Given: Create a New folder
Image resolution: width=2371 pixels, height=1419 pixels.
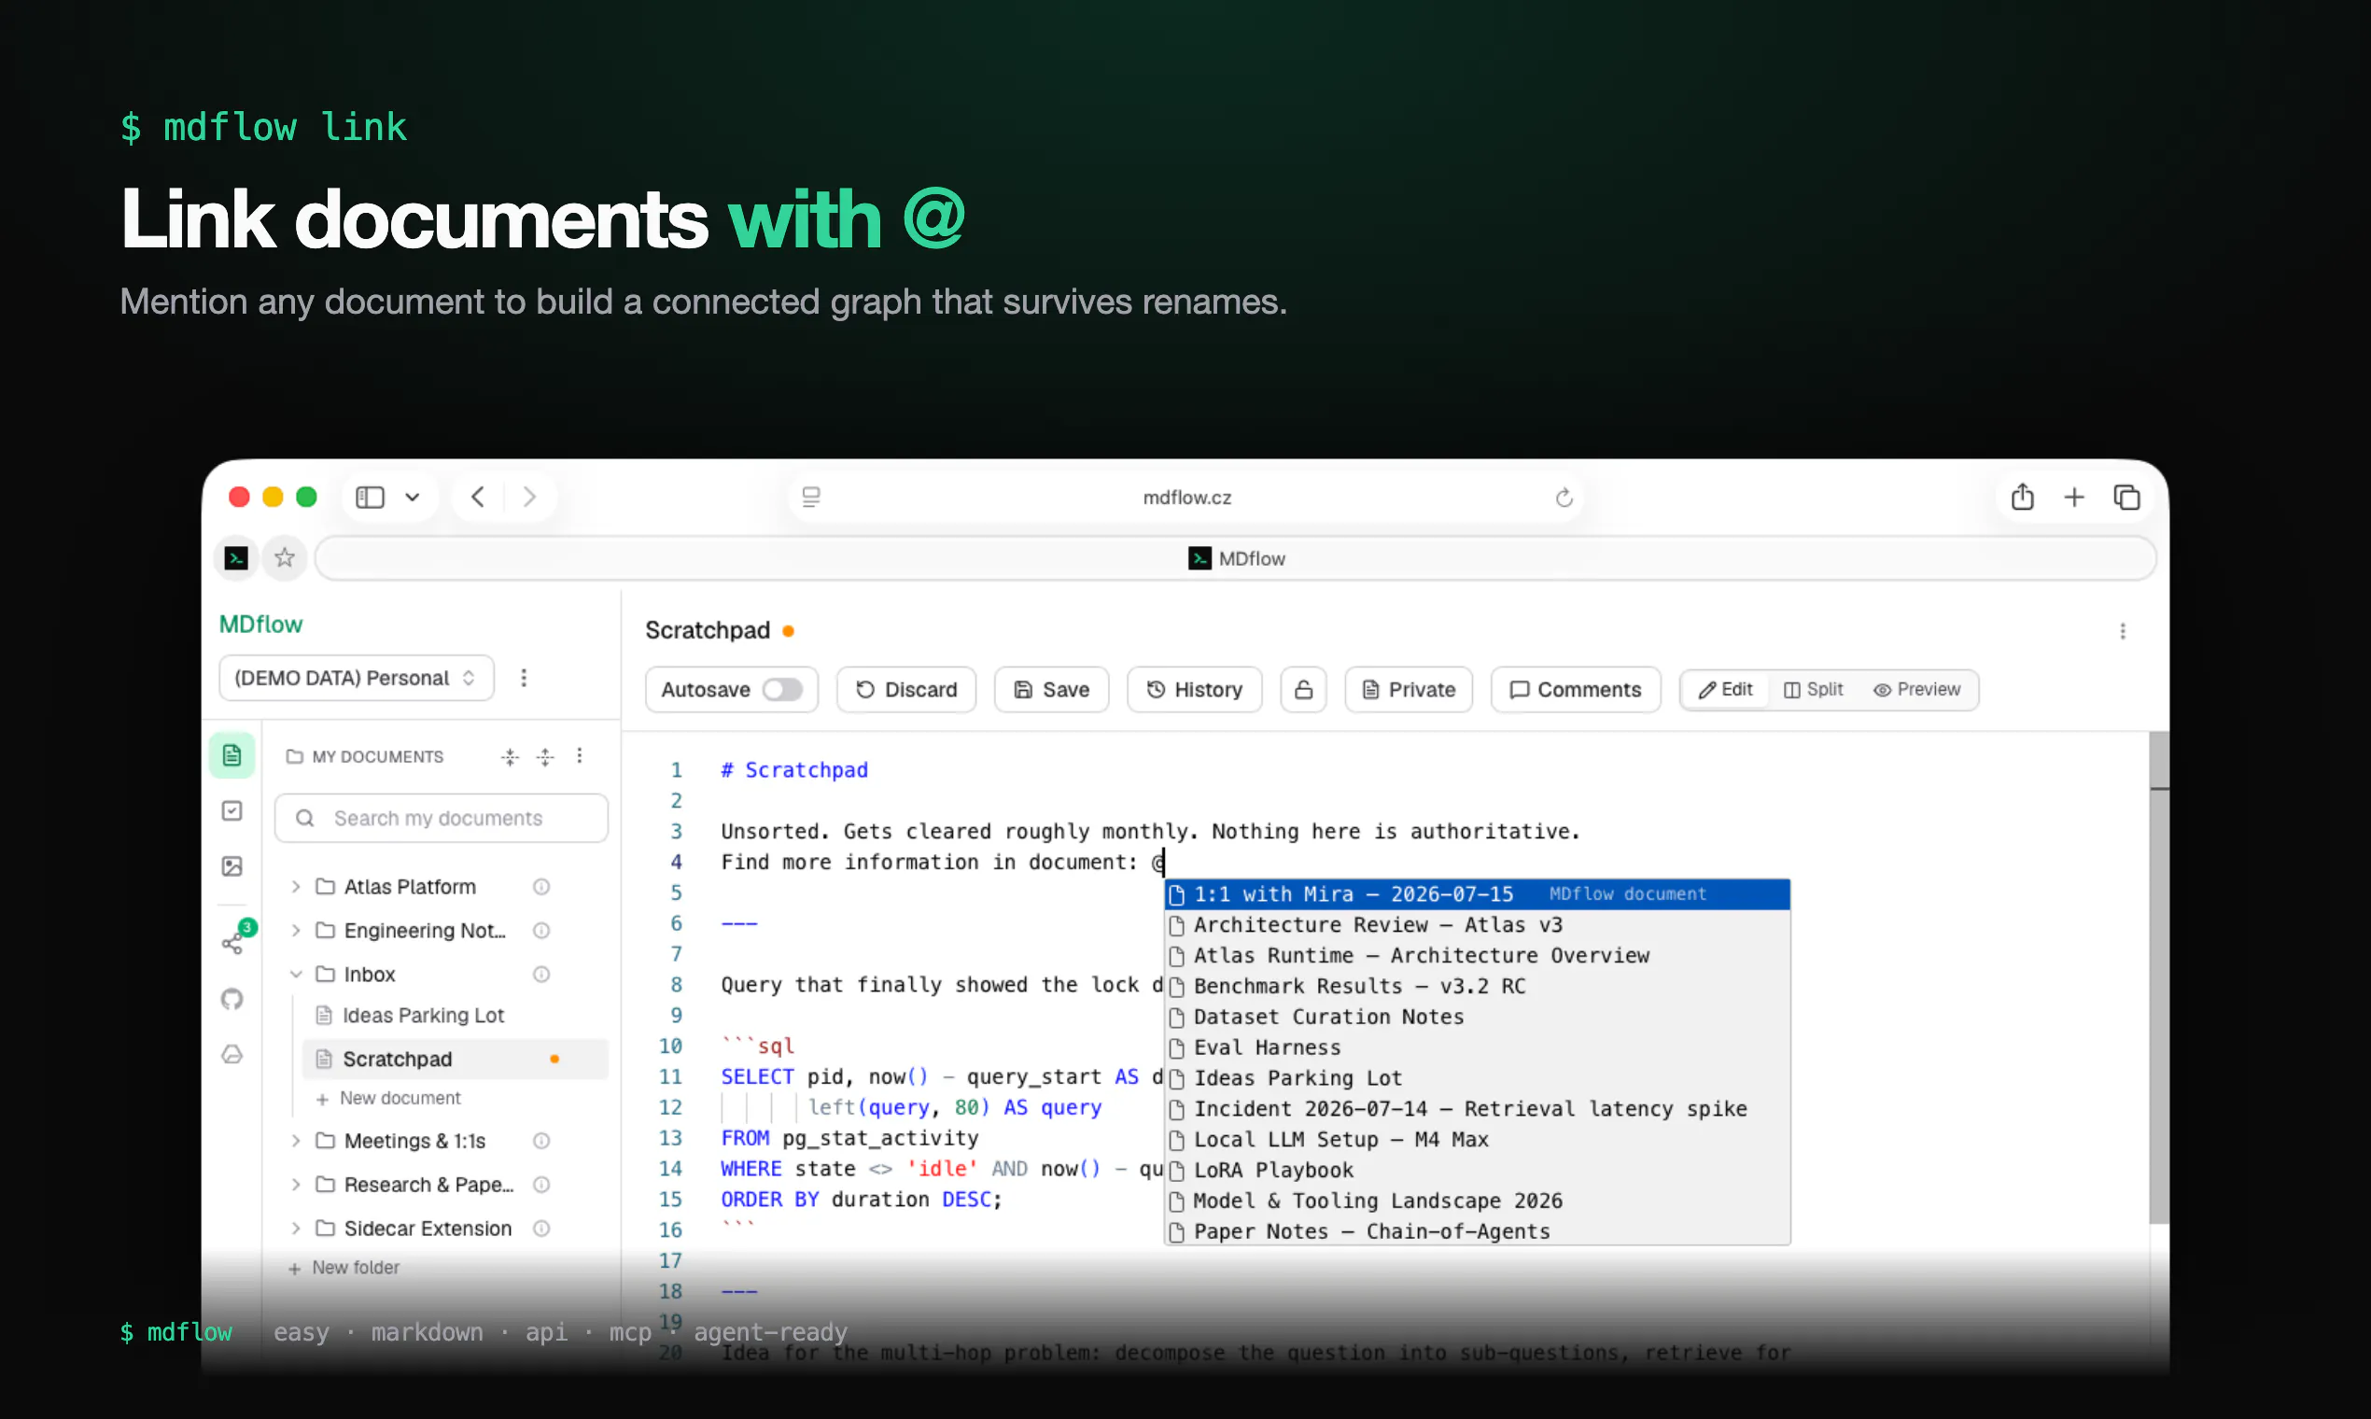Looking at the screenshot, I should click(344, 1267).
